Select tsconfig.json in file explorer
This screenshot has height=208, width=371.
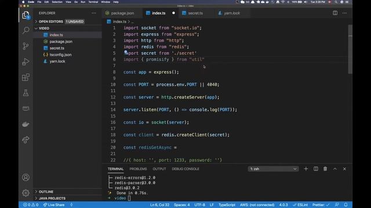pyautogui.click(x=60, y=55)
